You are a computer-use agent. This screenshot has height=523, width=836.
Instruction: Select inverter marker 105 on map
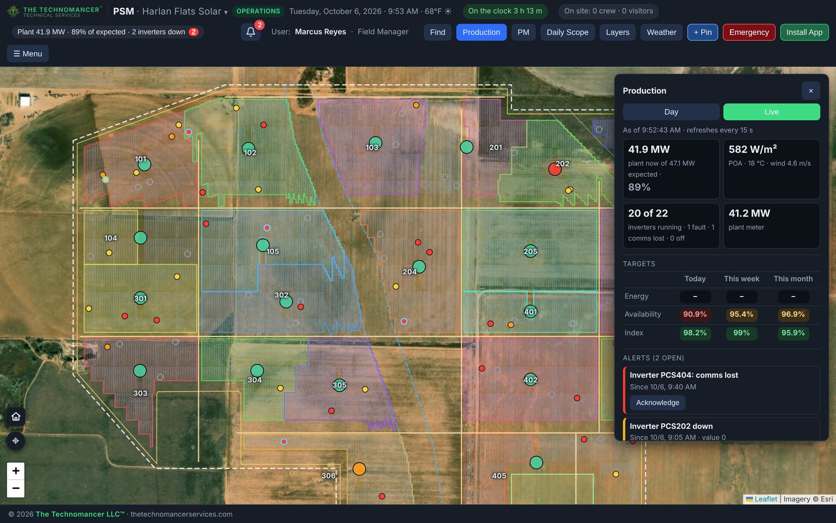[263, 245]
